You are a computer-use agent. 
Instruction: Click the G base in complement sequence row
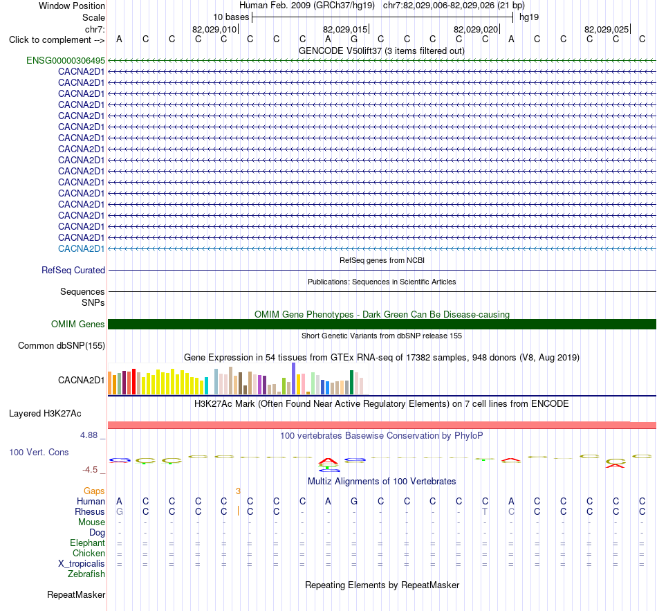pyautogui.click(x=354, y=39)
